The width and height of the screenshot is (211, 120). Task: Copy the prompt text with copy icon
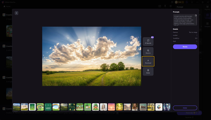click(x=196, y=16)
